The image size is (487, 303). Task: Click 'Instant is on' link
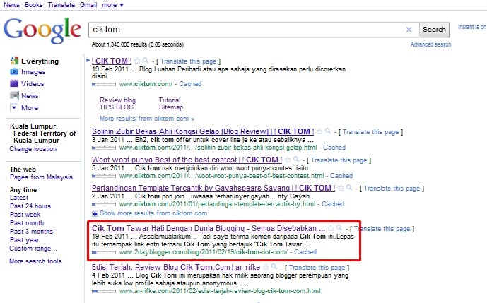point(472,27)
